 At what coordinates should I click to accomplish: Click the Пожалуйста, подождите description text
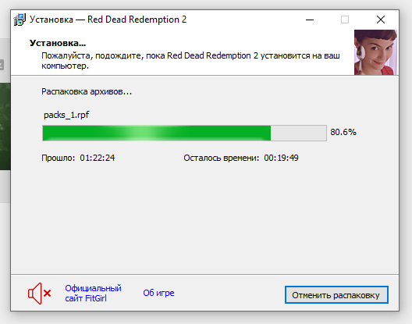pos(190,60)
